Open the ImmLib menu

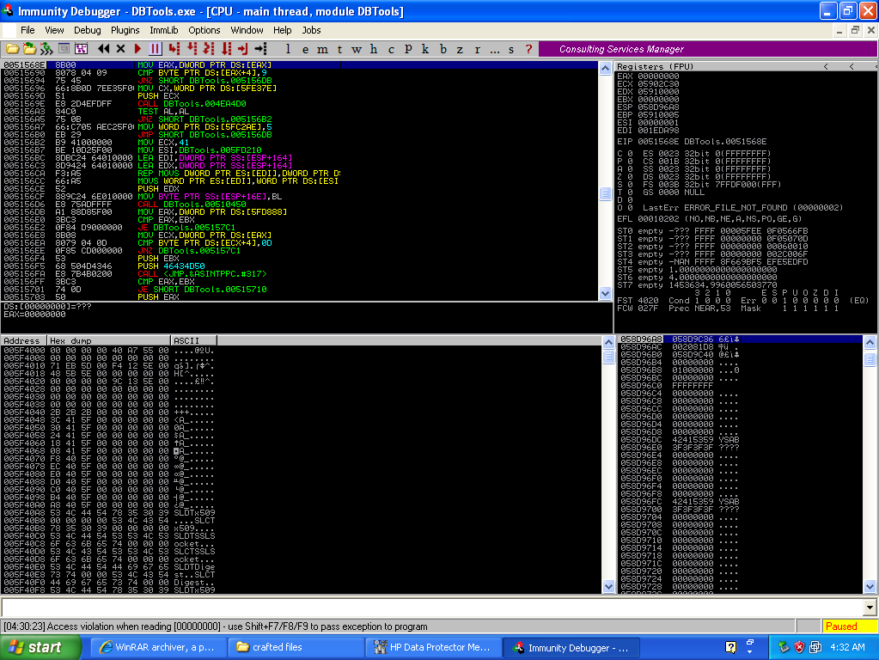[x=163, y=30]
